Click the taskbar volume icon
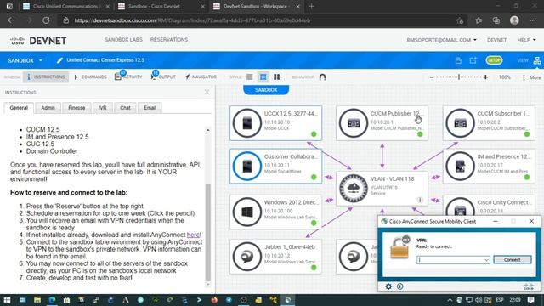The image size is (544, 306). pos(479,300)
